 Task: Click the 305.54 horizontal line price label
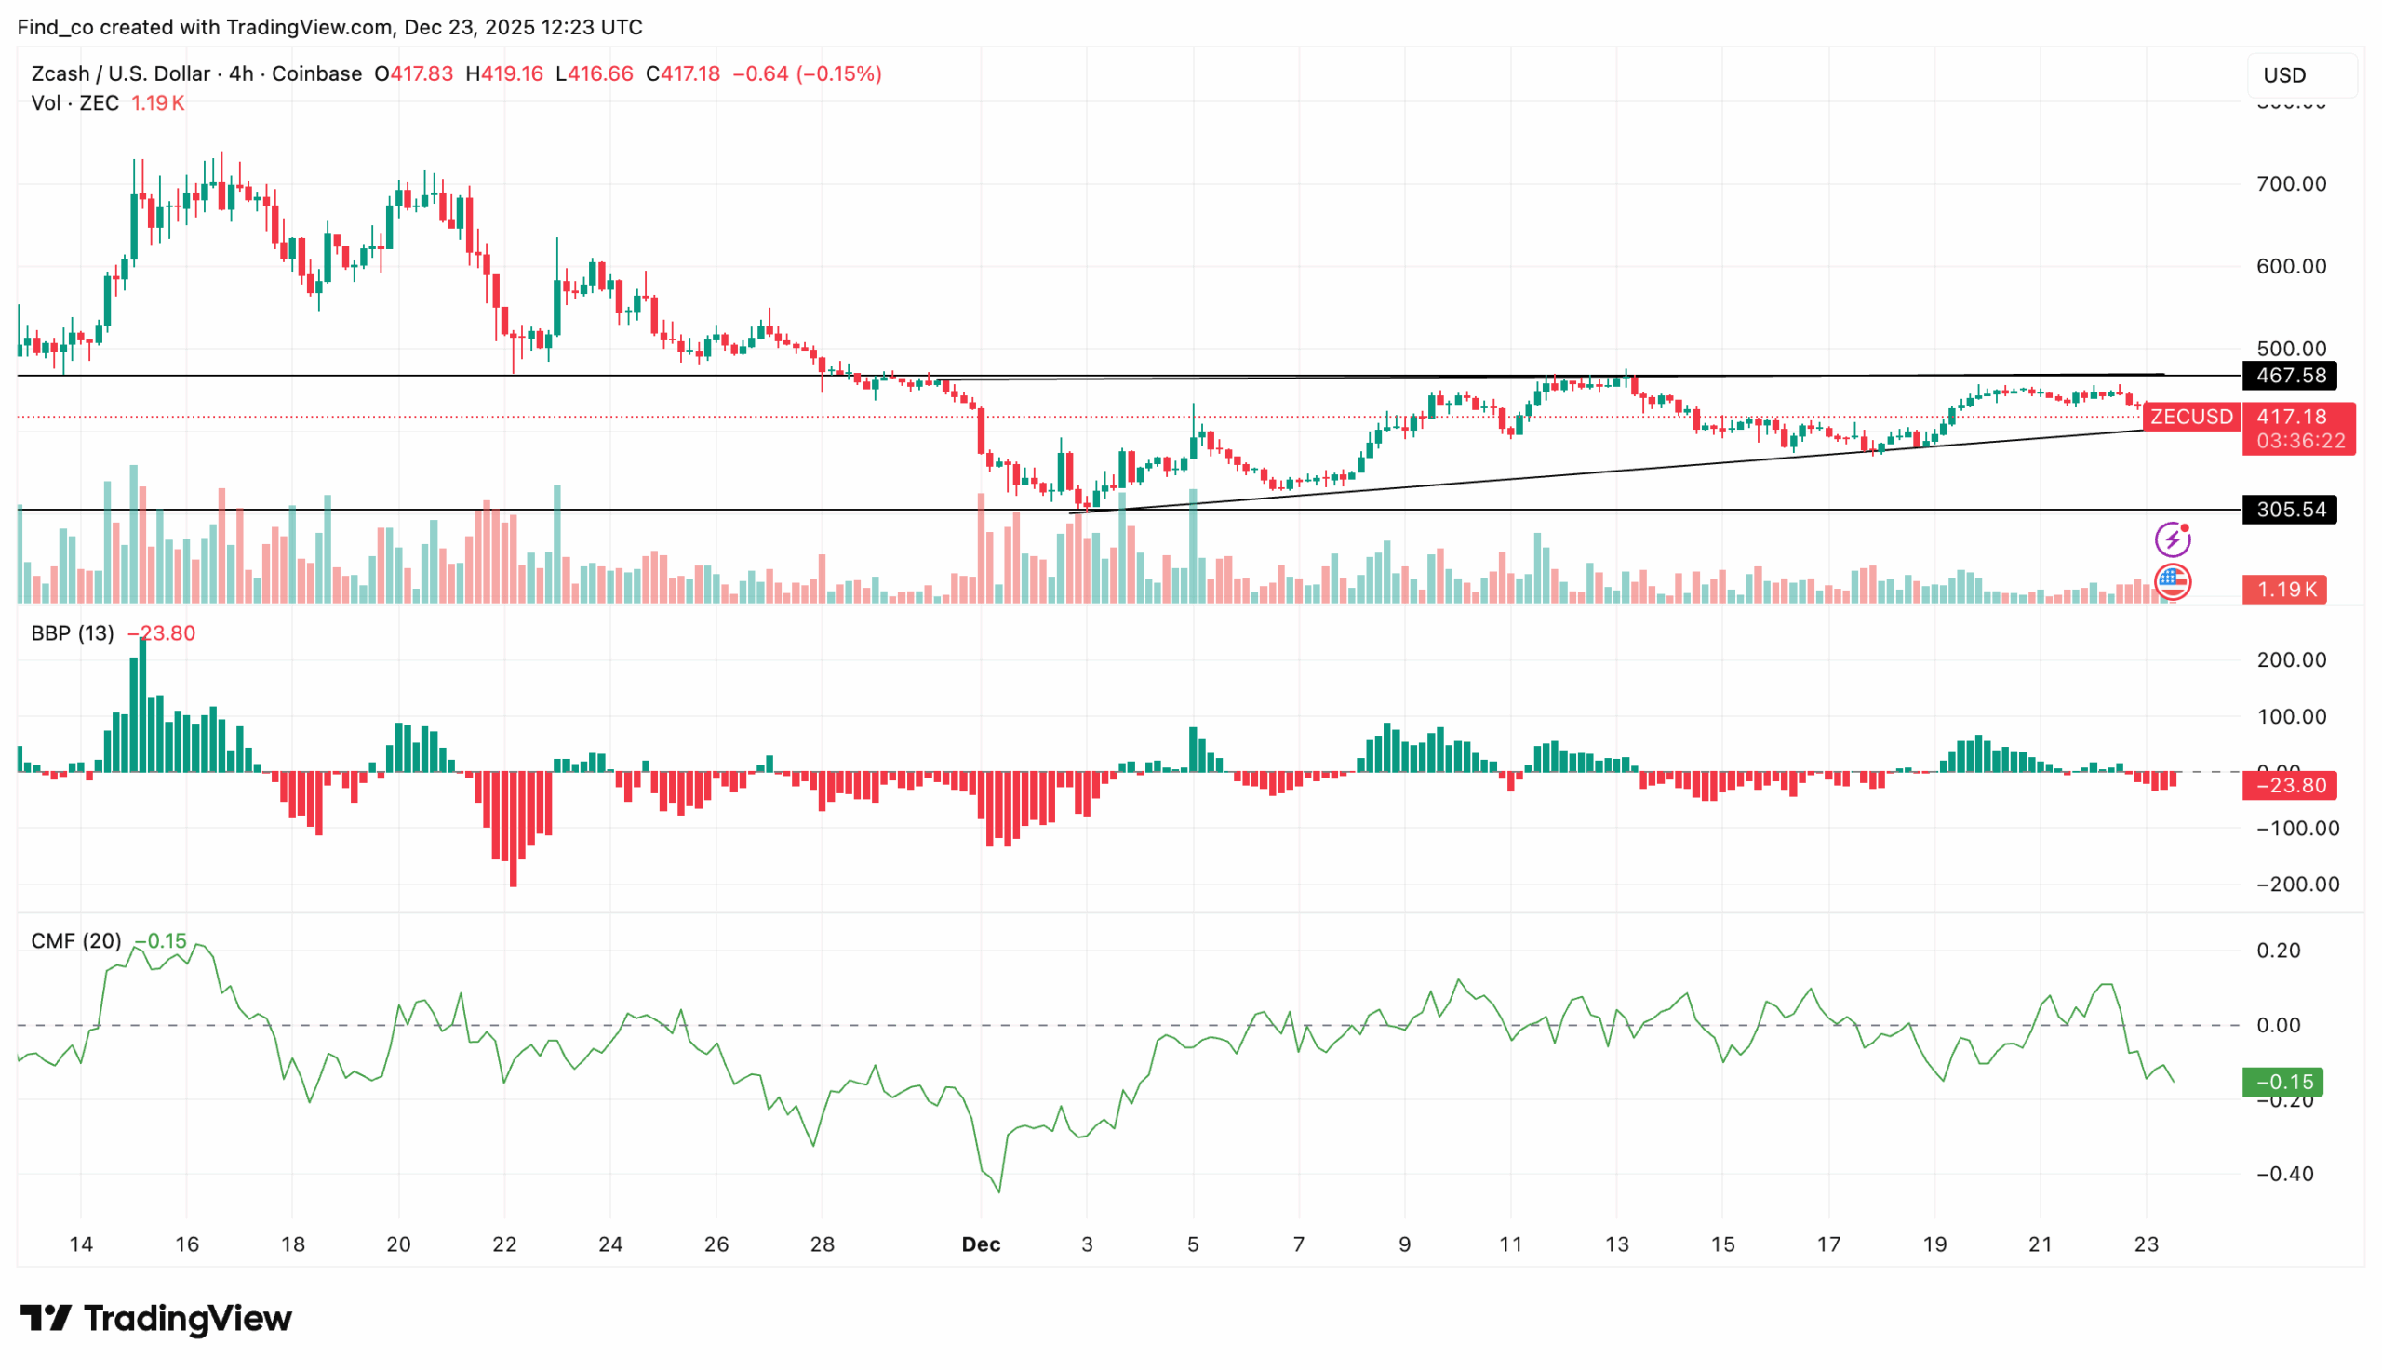point(2289,510)
